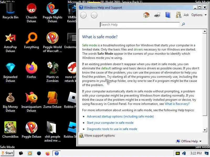Select Bejeweled Deluxe desktop icon
Image resolution: width=210 pixels, height=157 pixels.
10,72
